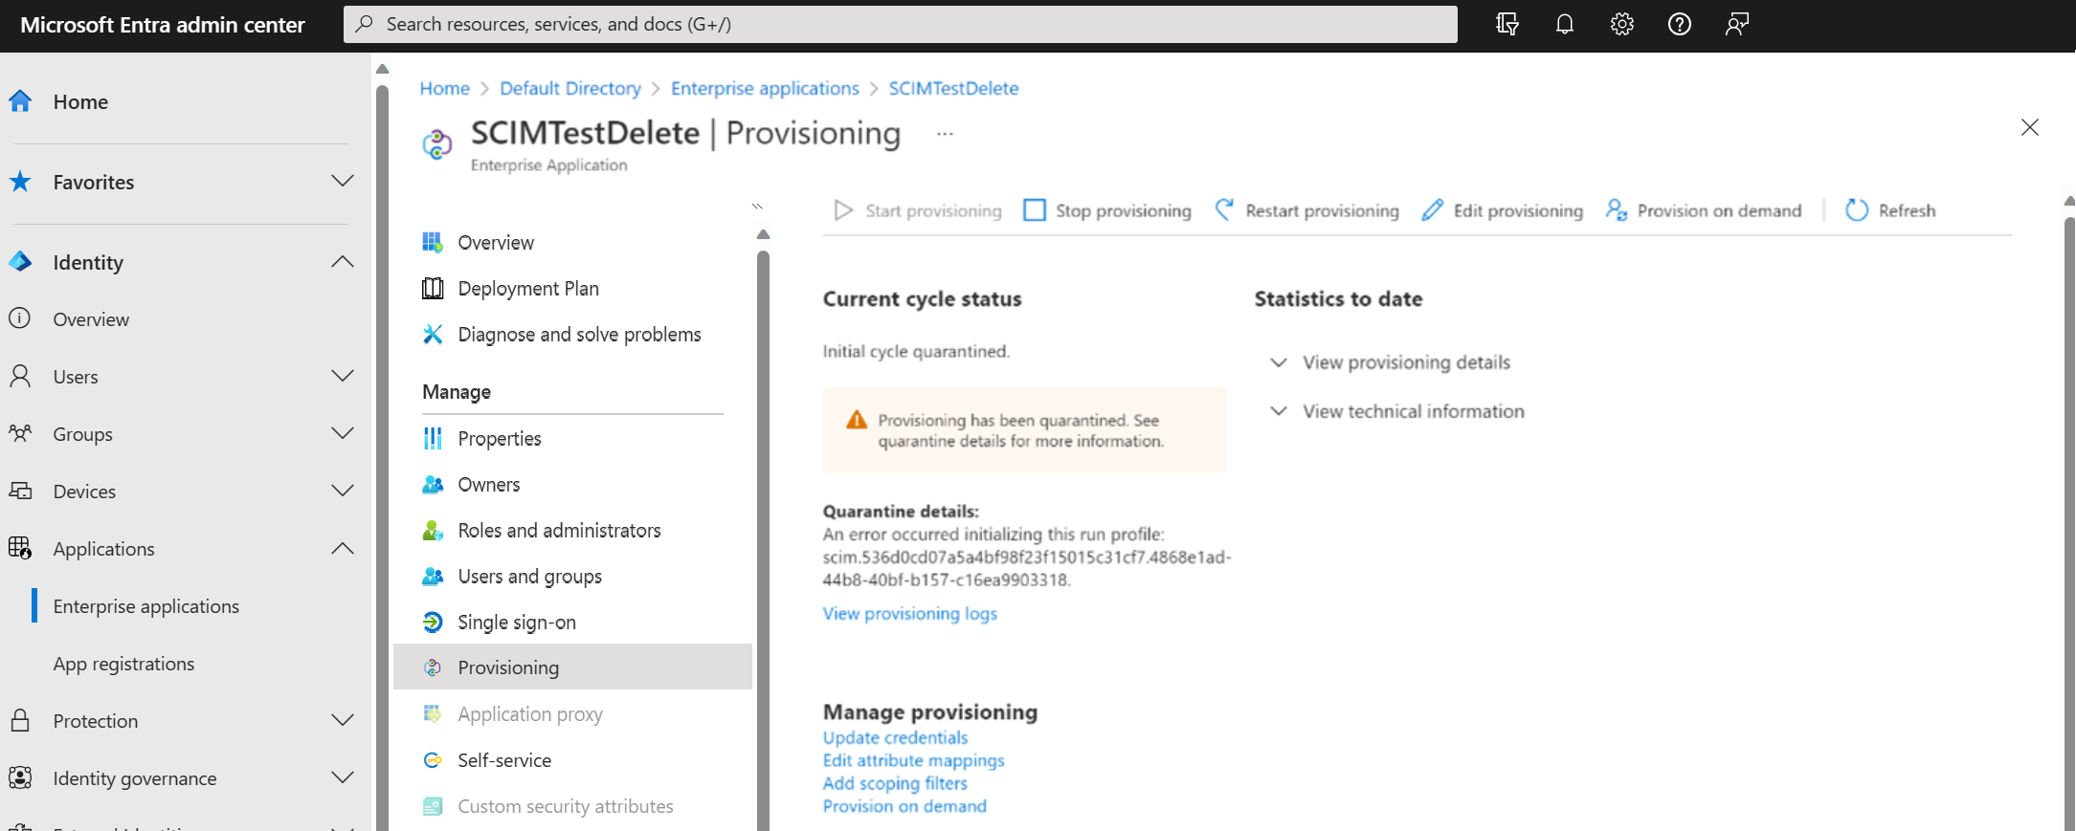Click inside the search resources field
This screenshot has width=2076, height=831.
pyautogui.click(x=900, y=24)
